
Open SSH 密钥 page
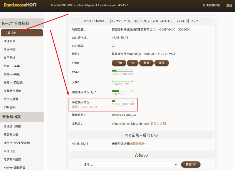click(x=9, y=108)
